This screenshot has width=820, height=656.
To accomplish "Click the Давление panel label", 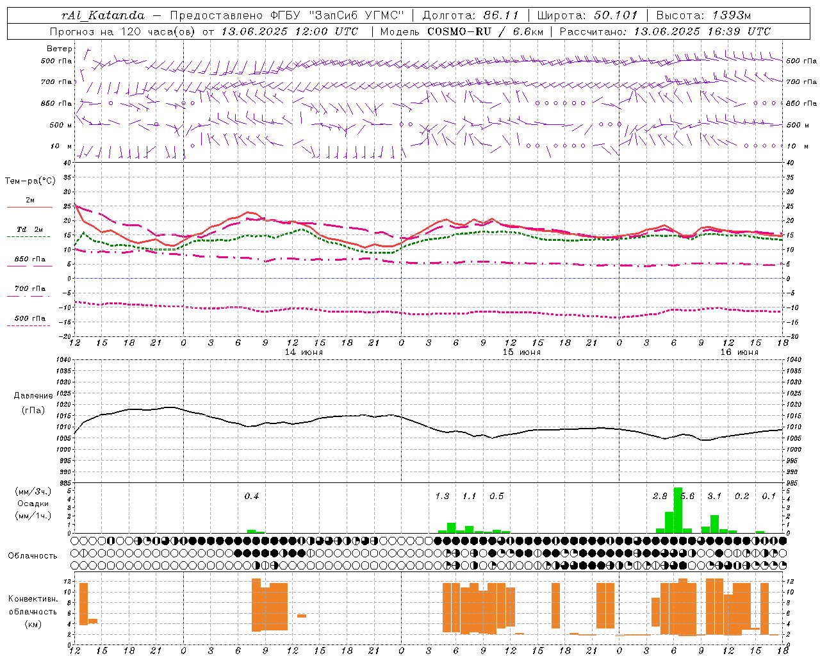I will (33, 396).
